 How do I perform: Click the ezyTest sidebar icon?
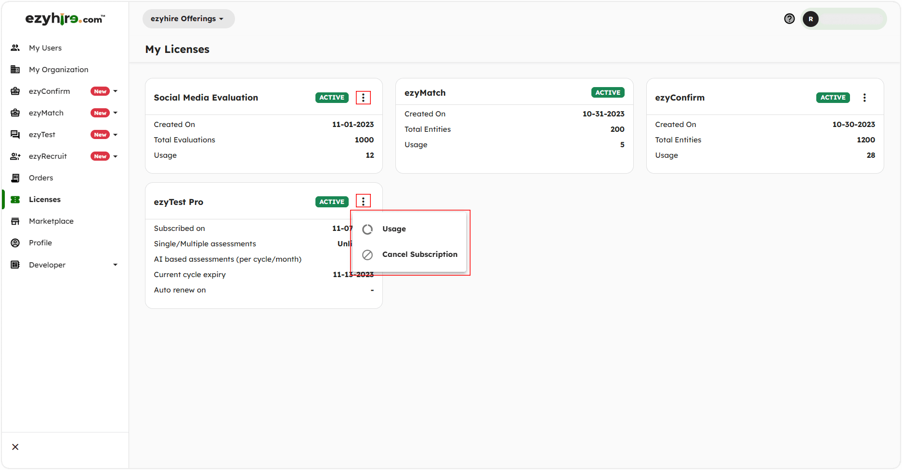pyautogui.click(x=15, y=134)
